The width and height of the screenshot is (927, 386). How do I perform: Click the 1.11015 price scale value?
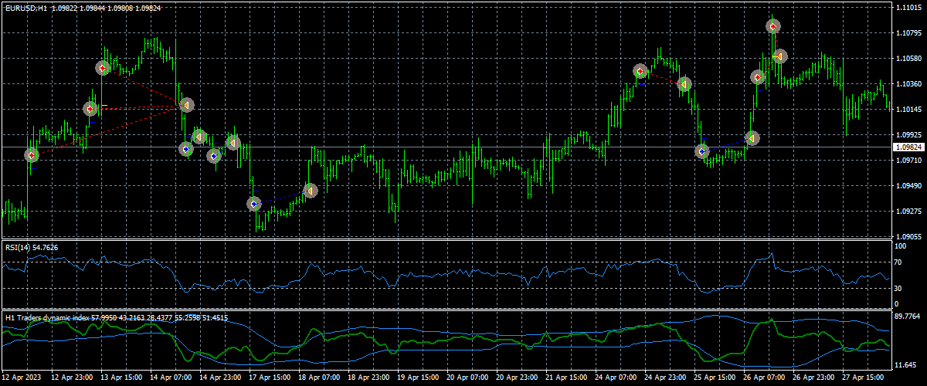[x=905, y=8]
